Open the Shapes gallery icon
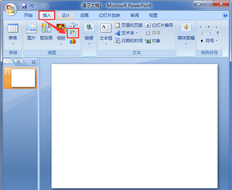This screenshot has width=232, height=190. (x=73, y=25)
